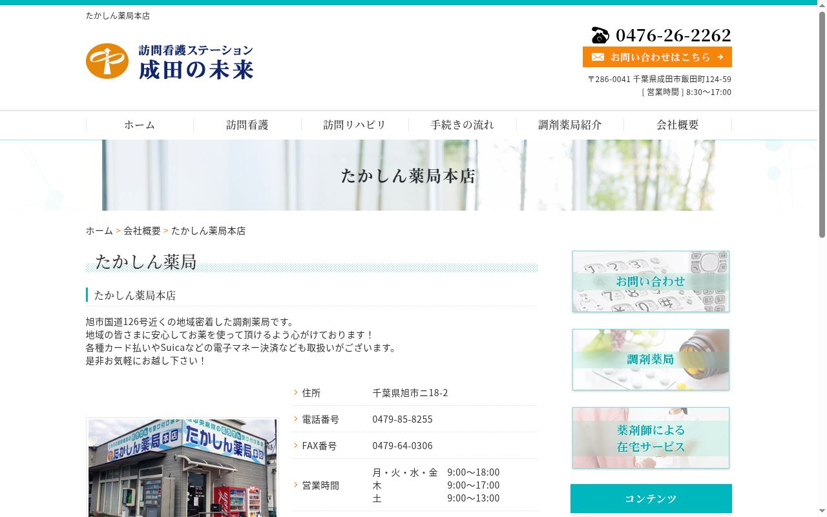Click the Thursday hours 9:00〜17:00
Image resolution: width=827 pixels, height=517 pixels.
point(474,485)
